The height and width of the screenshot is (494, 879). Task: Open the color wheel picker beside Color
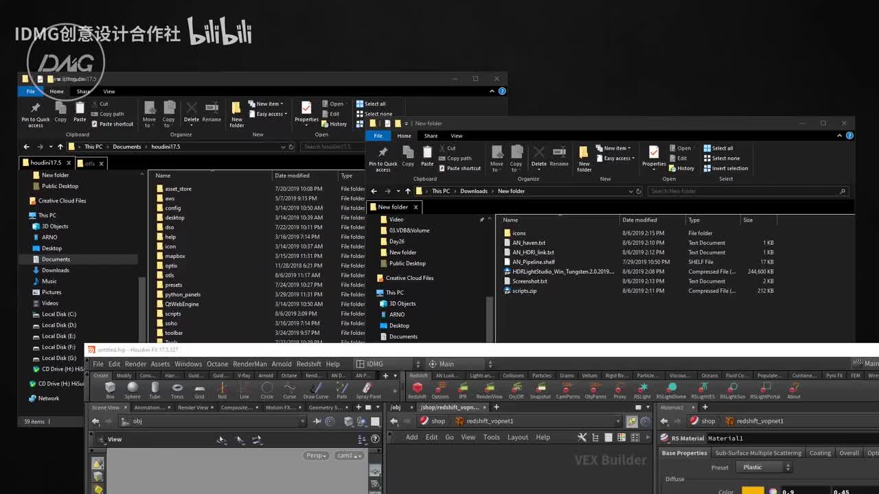click(x=773, y=491)
